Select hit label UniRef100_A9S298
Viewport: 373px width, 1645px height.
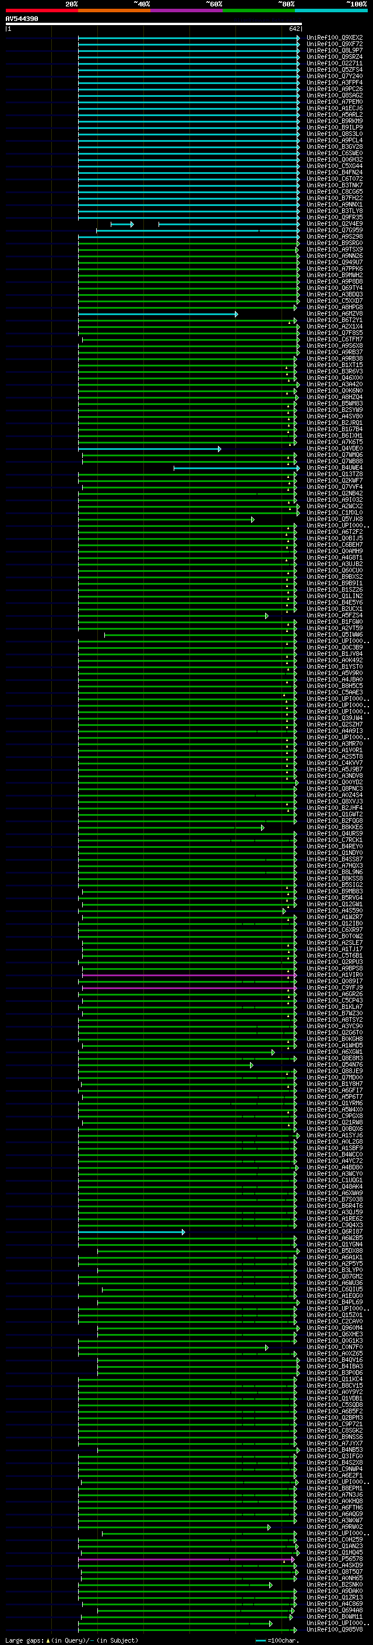(335, 236)
